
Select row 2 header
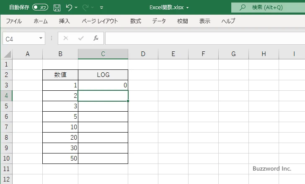click(x=6, y=75)
